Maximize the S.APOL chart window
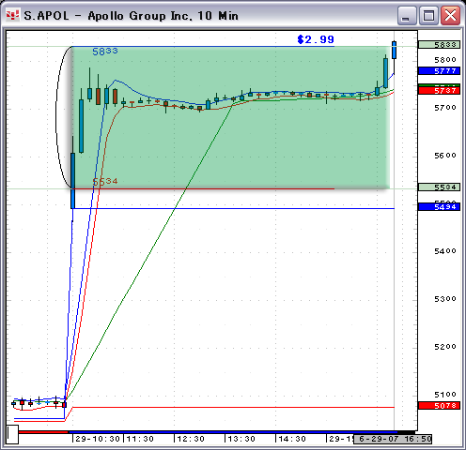The image size is (466, 450). click(x=428, y=15)
